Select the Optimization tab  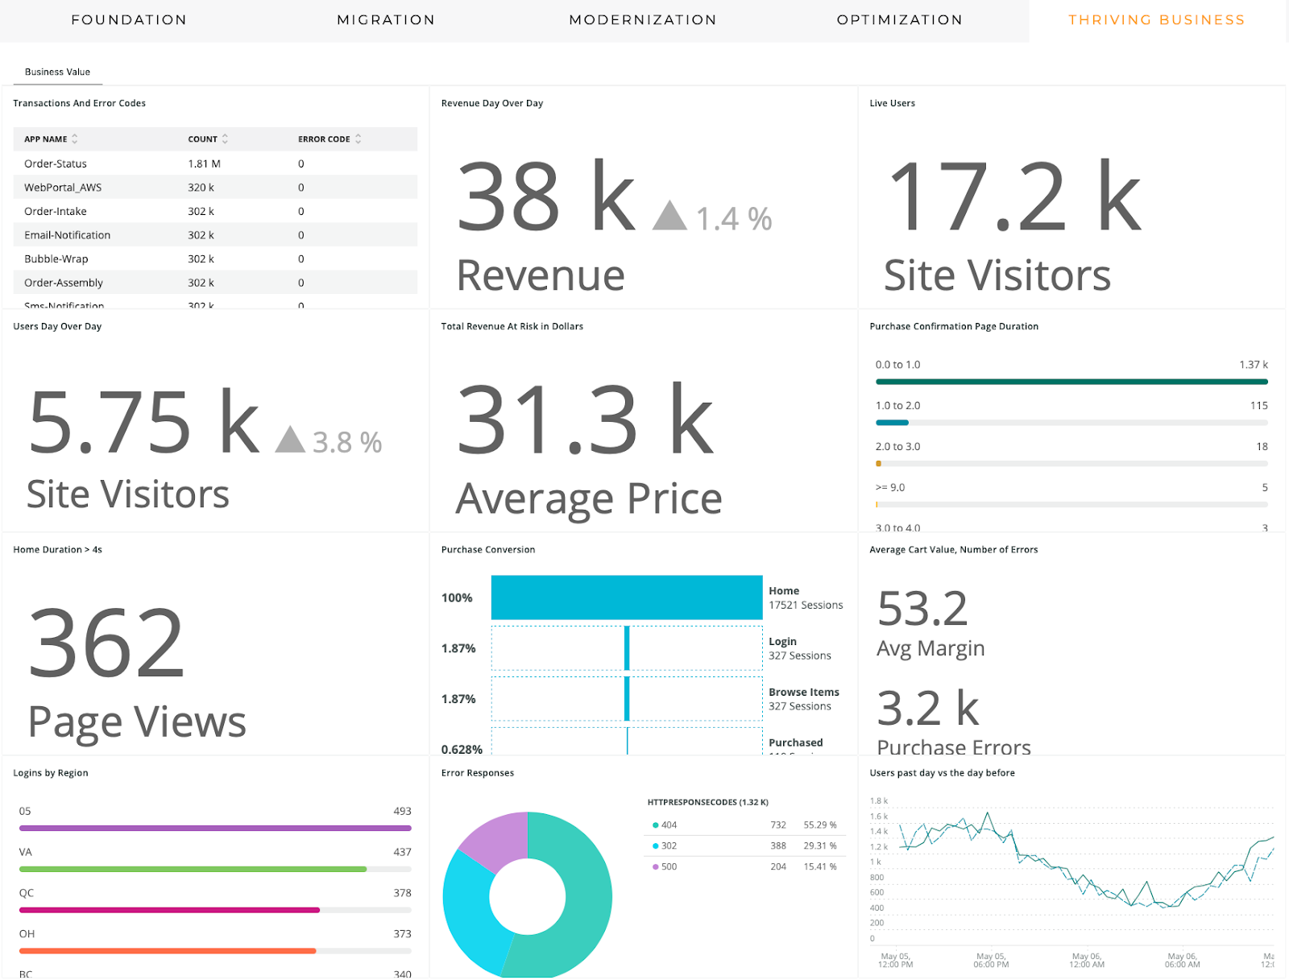[900, 20]
